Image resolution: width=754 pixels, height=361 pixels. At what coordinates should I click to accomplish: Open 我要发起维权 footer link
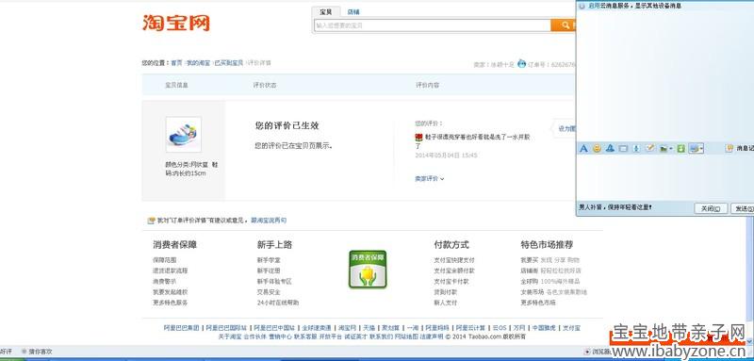coord(171,292)
